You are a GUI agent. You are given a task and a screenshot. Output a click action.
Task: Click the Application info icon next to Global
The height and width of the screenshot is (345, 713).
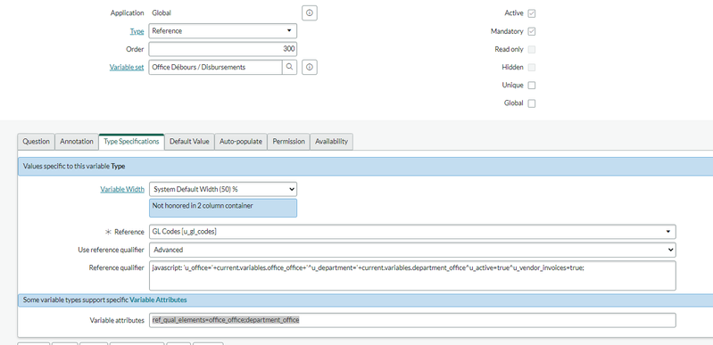(310, 13)
